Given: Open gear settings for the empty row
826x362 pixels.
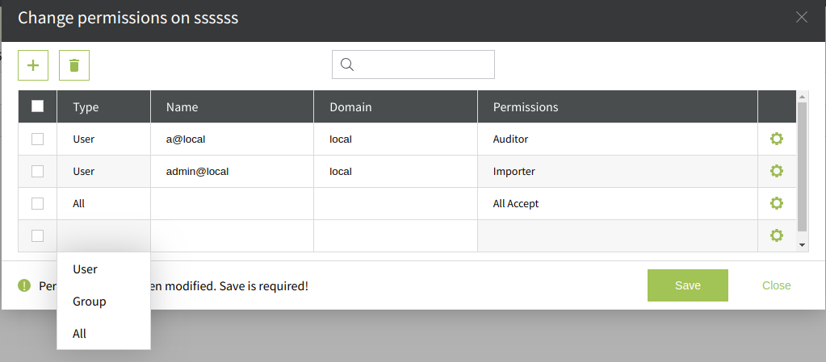Looking at the screenshot, I should click(777, 235).
